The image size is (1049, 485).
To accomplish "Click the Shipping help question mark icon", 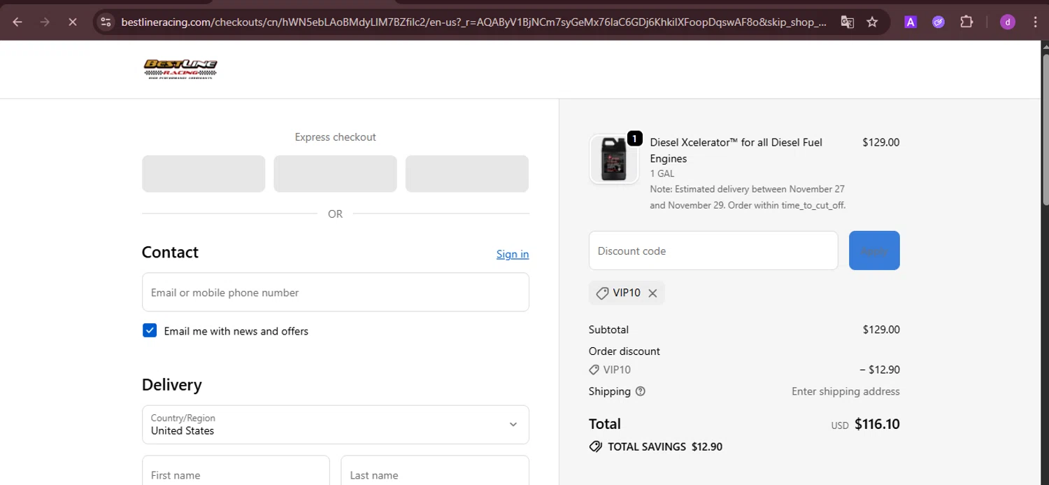I will [640, 391].
